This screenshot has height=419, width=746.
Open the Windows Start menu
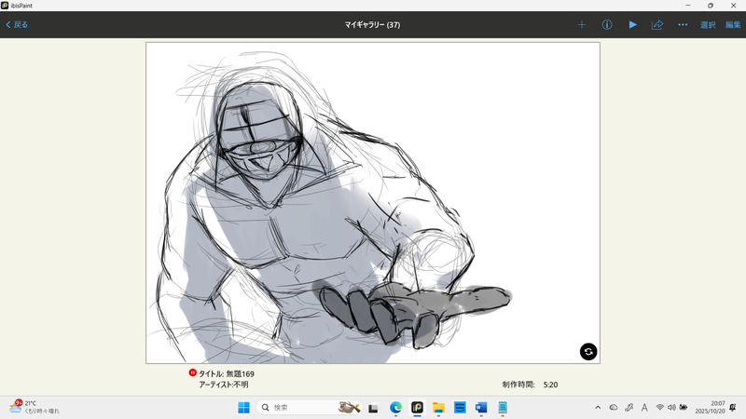tap(243, 408)
